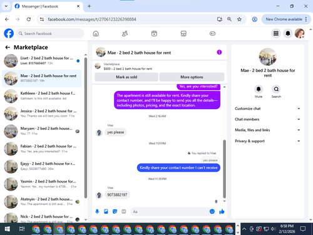Click the install app icon in address bar
Viewport: 313px width, 235px height.
point(220,19)
